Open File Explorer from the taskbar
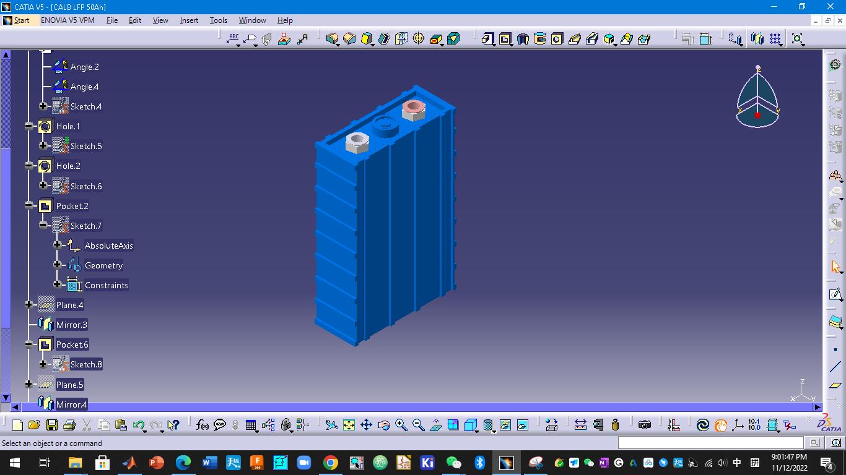 point(75,463)
